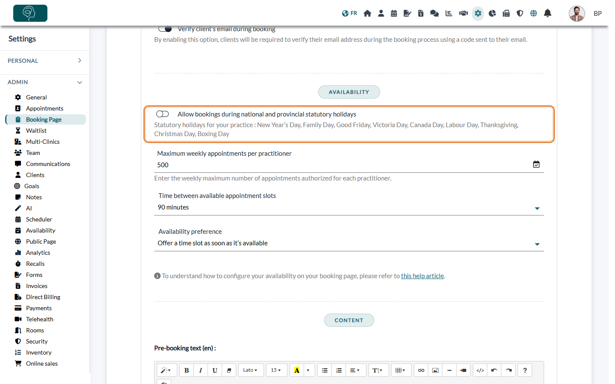This screenshot has height=384, width=615.
Task: Switch language to FR
Action: (x=349, y=13)
